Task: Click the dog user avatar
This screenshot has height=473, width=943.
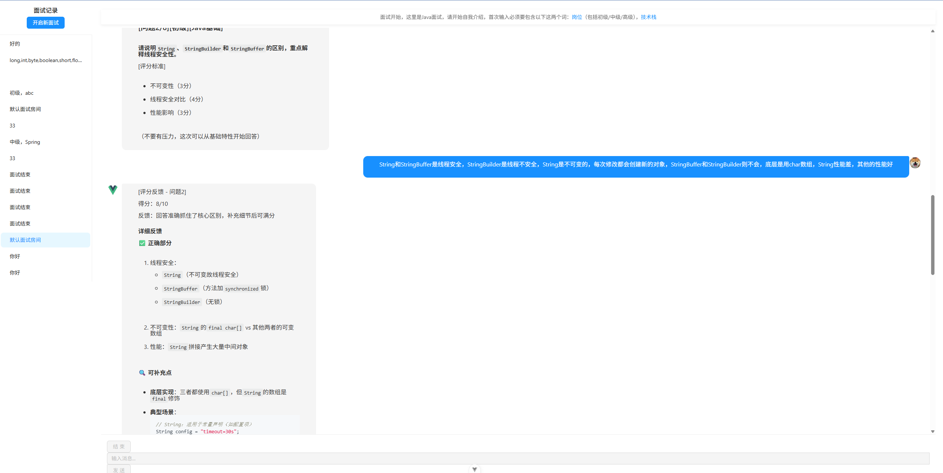Action: (x=915, y=163)
